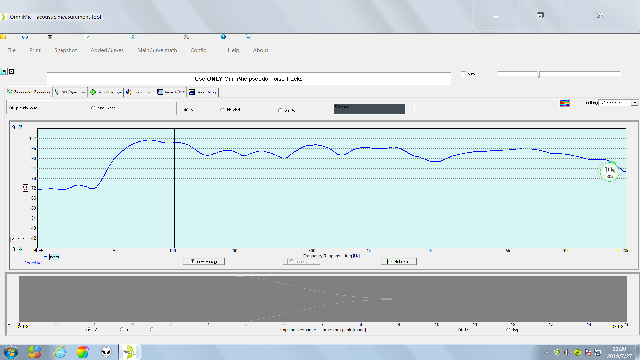
Task: Select the pseudo noise radio button
Action: click(x=12, y=108)
